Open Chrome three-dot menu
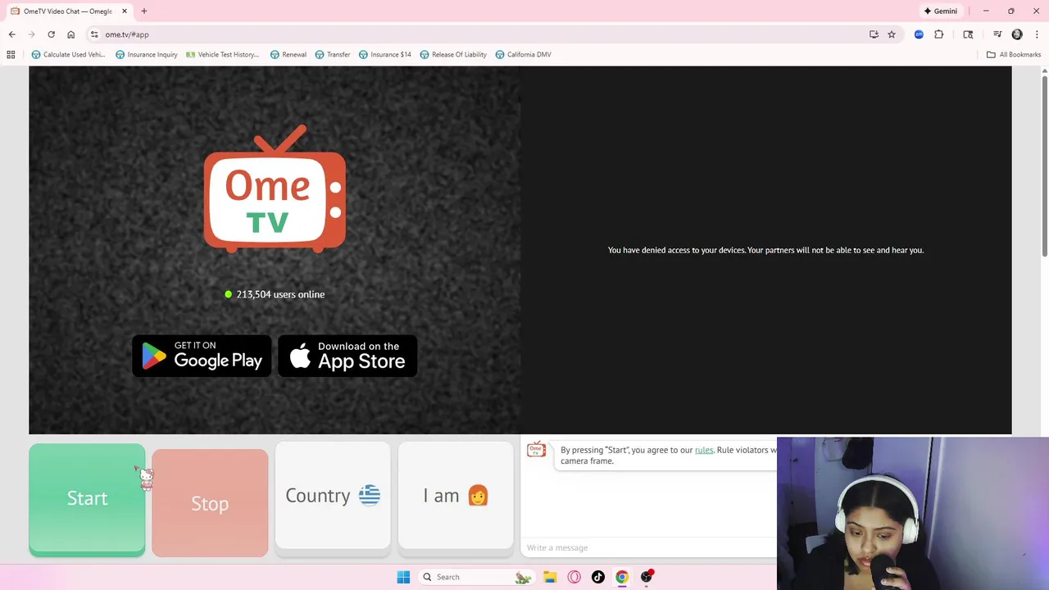 (1036, 34)
